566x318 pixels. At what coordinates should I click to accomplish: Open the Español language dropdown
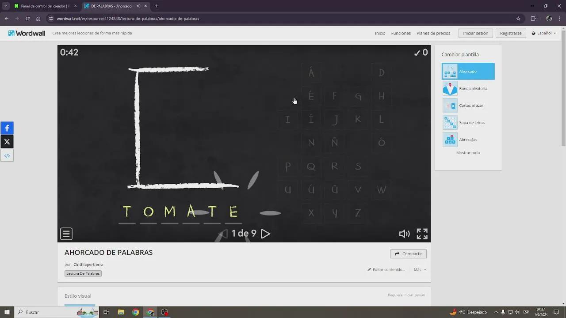(x=543, y=33)
